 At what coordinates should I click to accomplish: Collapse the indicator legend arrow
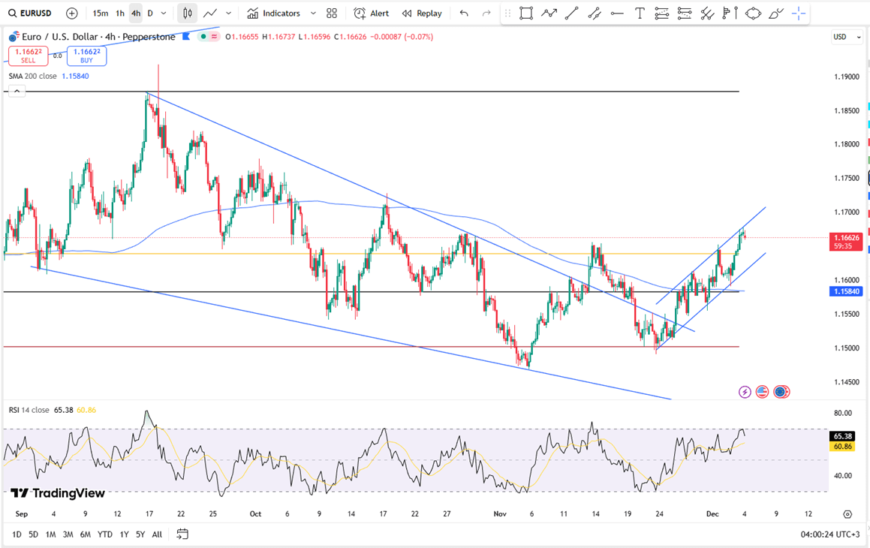17,92
